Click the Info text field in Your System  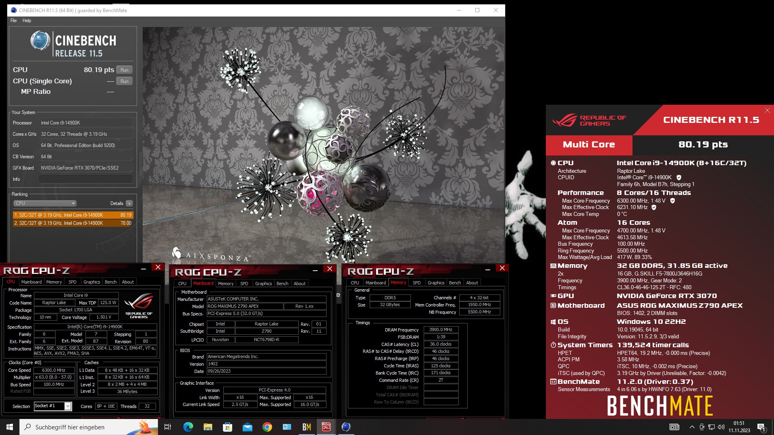click(86, 179)
